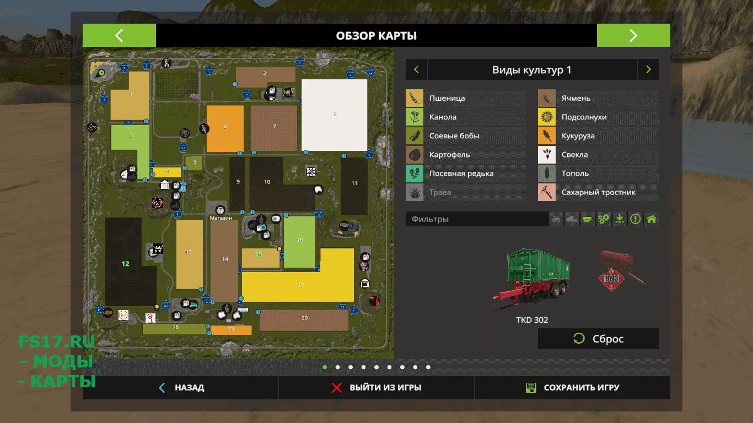The width and height of the screenshot is (753, 423).
Task: Click the sheep icon beside field 10
Action: pyautogui.click(x=318, y=189)
